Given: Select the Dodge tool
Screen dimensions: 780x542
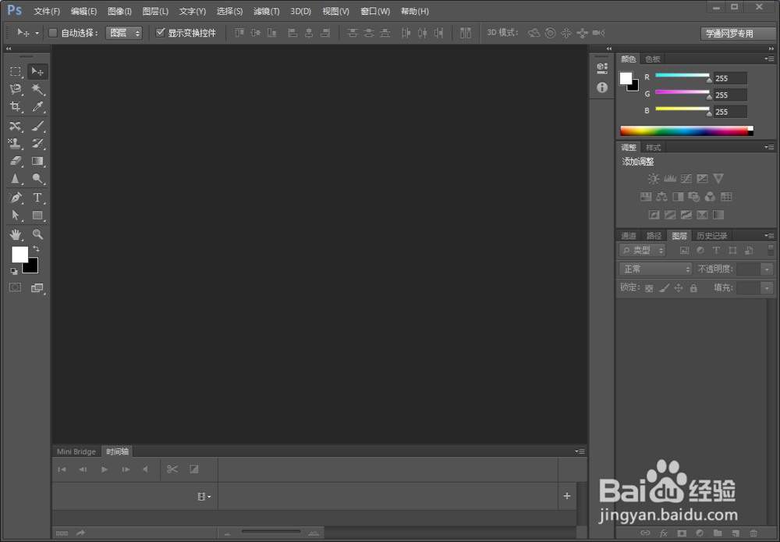Looking at the screenshot, I should [x=37, y=178].
